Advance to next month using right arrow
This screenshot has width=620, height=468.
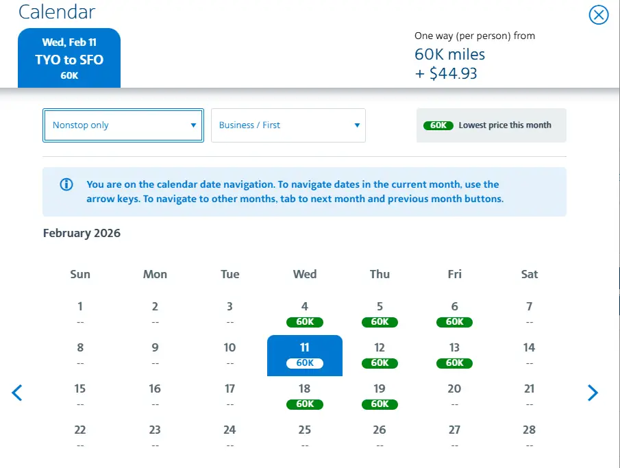coord(593,393)
